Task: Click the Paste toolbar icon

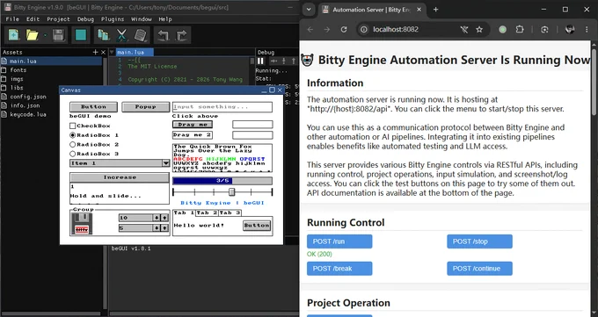Action: 141,35
